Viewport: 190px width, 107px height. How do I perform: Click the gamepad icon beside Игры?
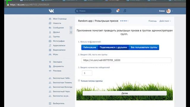coord(50,54)
